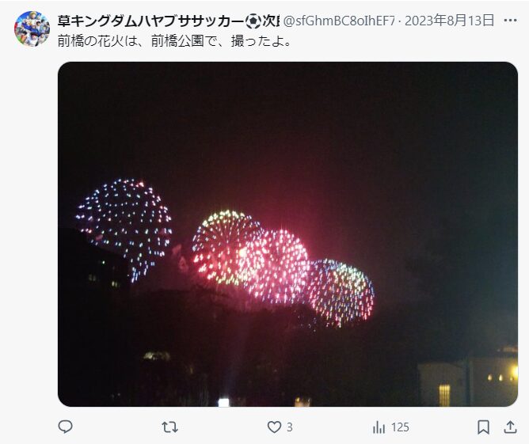This screenshot has width=529, height=444.
Task: Open the fireworks photo in full view
Action: point(287,234)
